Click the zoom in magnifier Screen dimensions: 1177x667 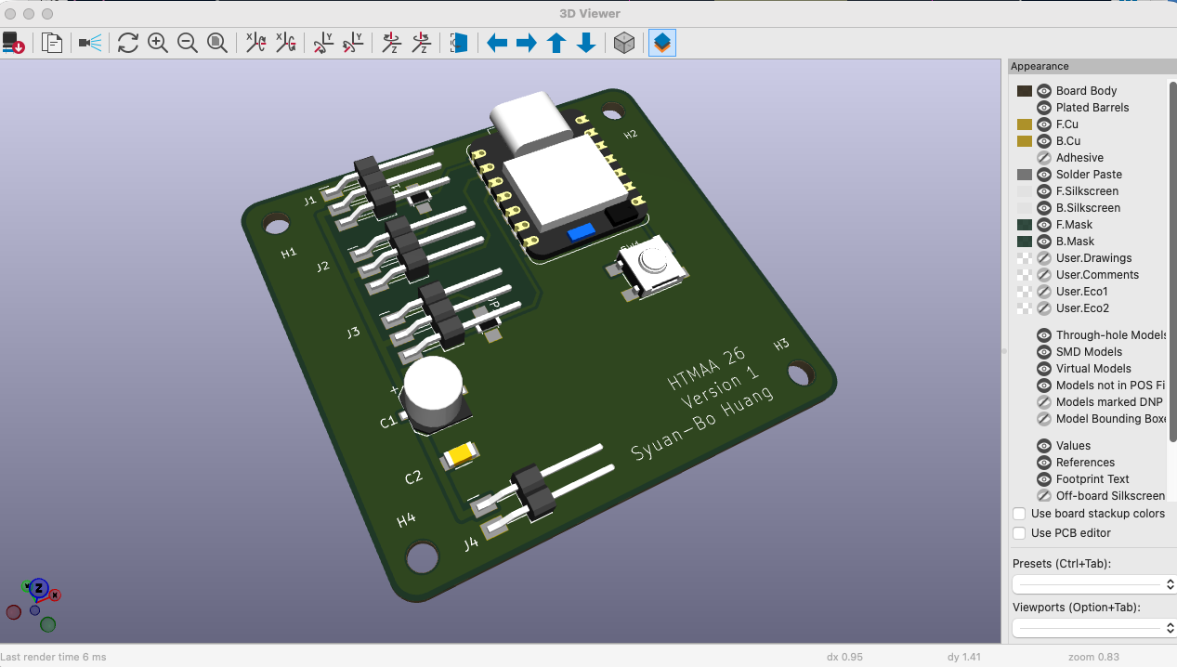[158, 43]
